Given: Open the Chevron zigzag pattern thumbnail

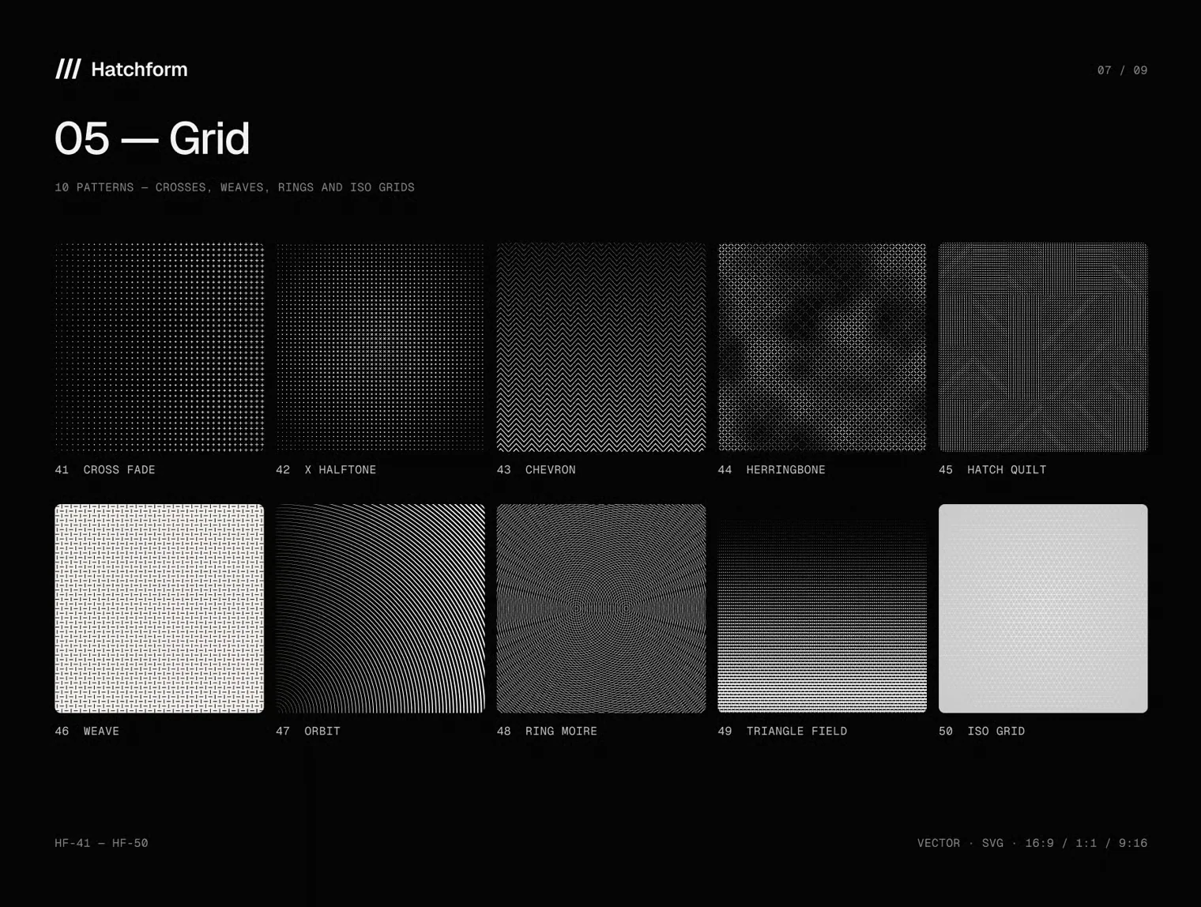Looking at the screenshot, I should click(x=601, y=347).
